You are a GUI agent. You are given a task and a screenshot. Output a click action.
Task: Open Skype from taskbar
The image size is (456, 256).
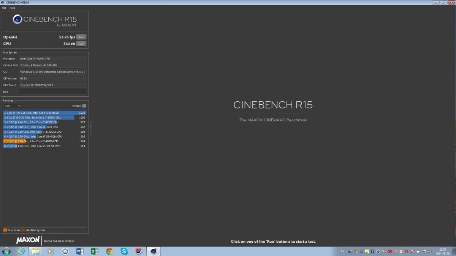[124, 251]
